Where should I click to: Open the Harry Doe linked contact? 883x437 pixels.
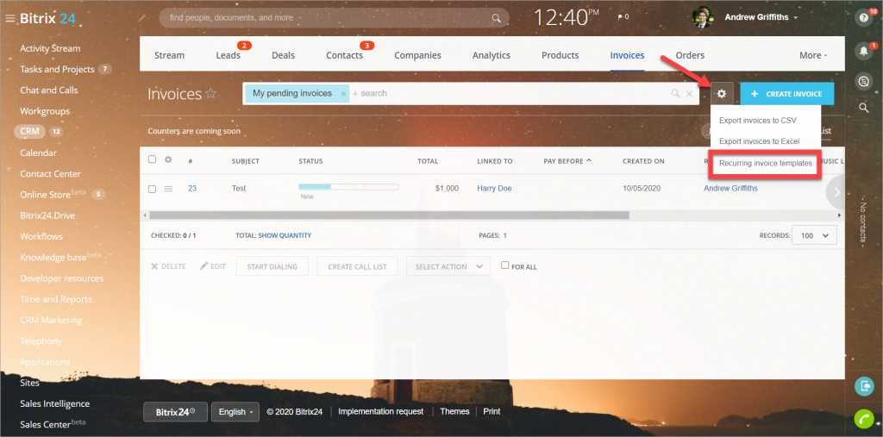pos(494,188)
